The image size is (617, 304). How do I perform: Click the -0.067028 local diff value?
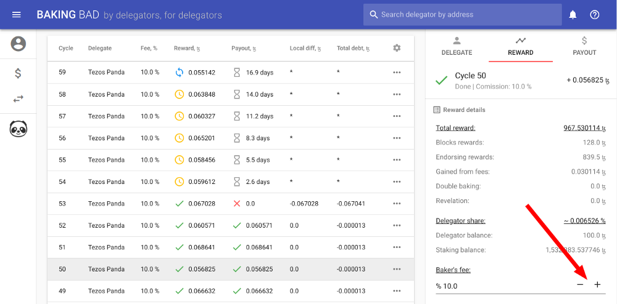304,204
